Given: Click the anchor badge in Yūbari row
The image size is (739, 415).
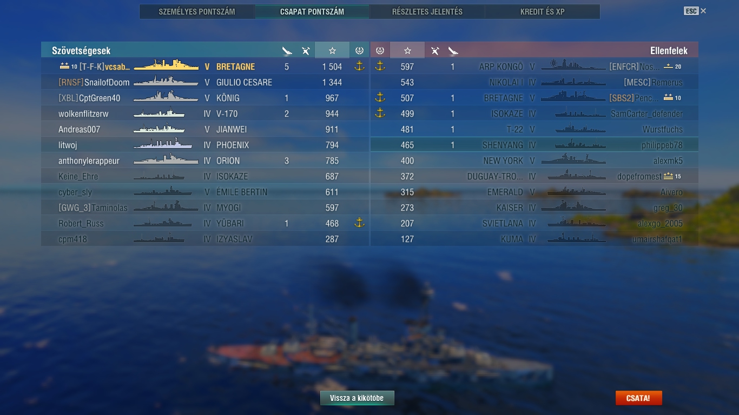Looking at the screenshot, I should 359,223.
